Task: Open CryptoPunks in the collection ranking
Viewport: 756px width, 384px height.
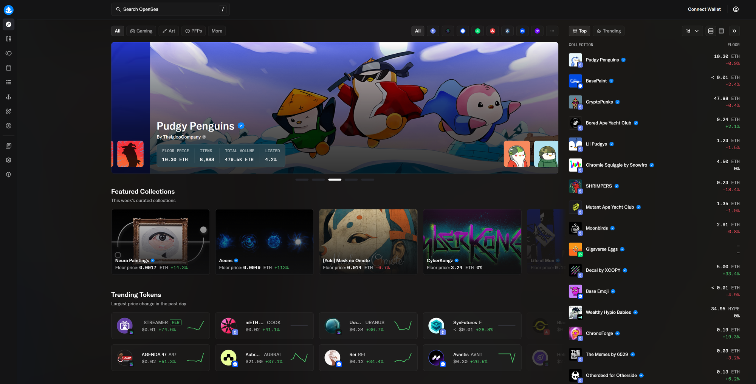Action: tap(654, 102)
